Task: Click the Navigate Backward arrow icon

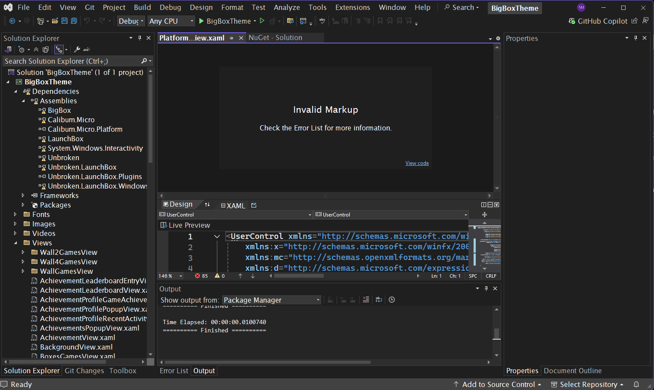Action: tap(12, 21)
